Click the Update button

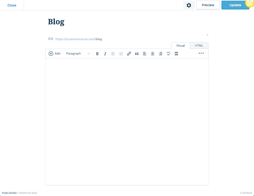235,5
